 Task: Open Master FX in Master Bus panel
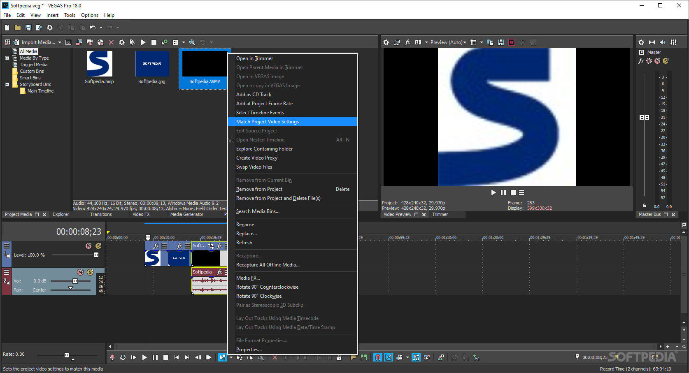(641, 61)
